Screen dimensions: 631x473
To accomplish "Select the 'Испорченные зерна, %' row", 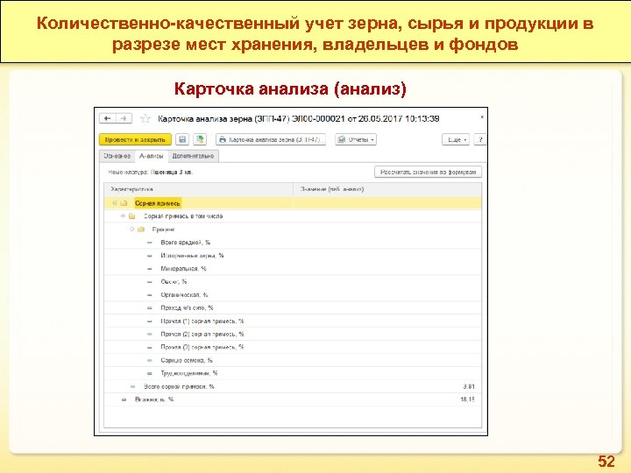I will coord(293,256).
